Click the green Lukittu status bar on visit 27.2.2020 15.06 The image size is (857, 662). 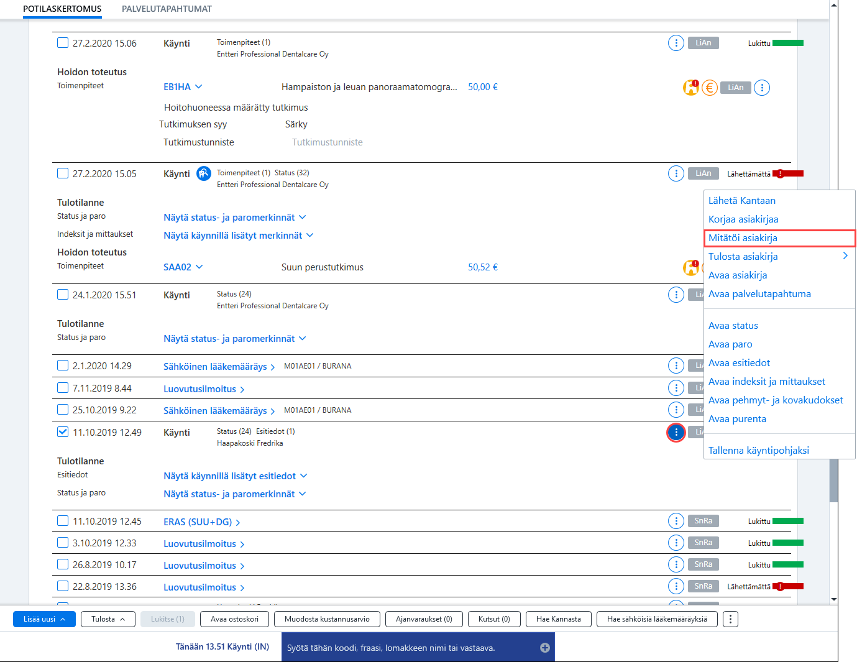point(788,43)
